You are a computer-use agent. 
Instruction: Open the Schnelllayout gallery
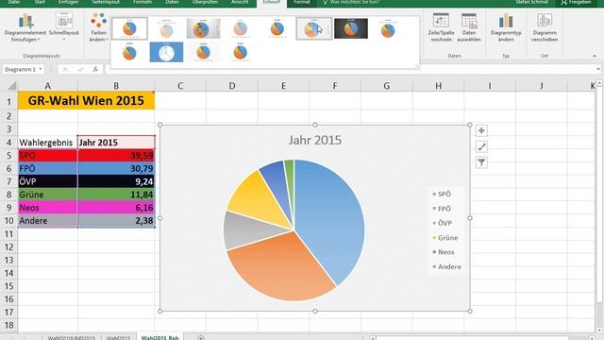click(64, 27)
